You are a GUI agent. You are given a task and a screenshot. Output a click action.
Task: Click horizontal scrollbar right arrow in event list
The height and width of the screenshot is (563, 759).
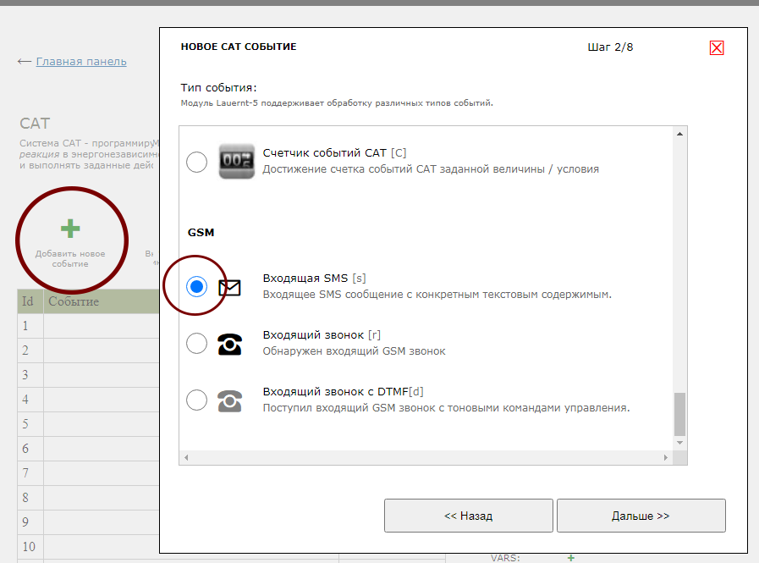point(667,457)
